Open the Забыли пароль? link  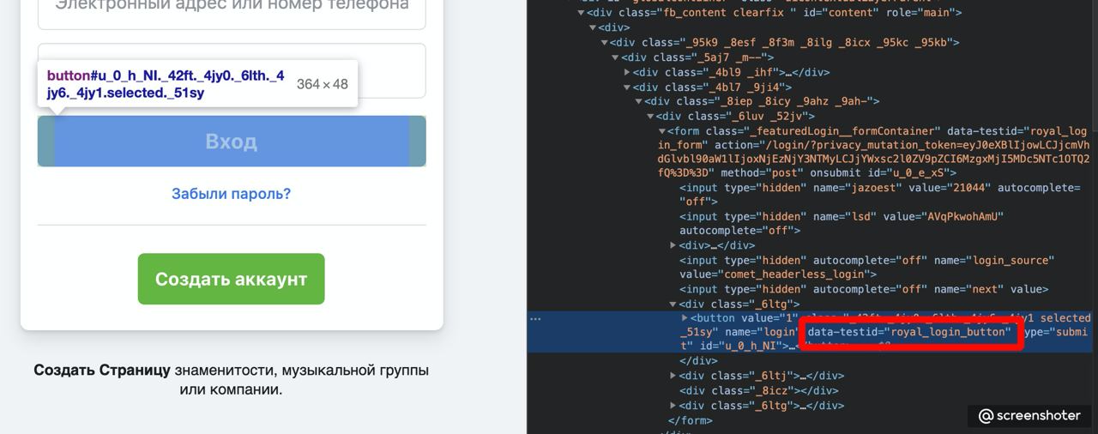(231, 194)
